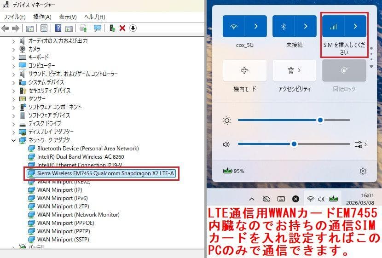382x258 pixels.
Task: Toggle the 回転ロック rotation lock tile
Action: 344,70
